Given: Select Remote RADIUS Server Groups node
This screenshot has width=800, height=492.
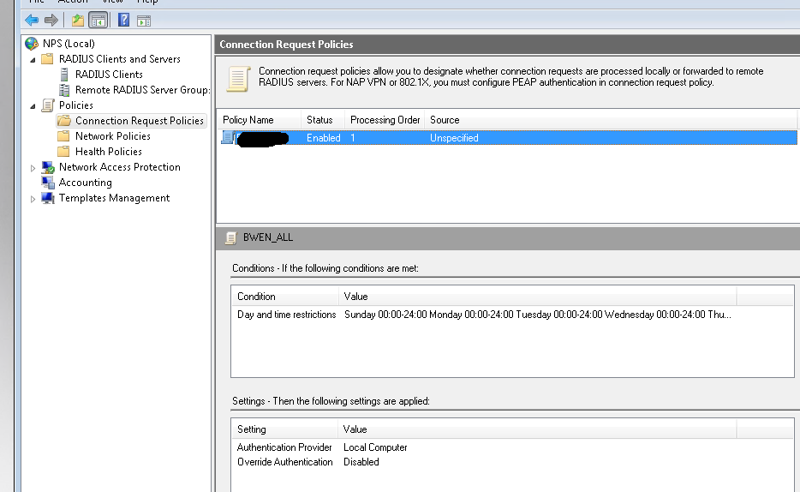Looking at the screenshot, I should 141,90.
